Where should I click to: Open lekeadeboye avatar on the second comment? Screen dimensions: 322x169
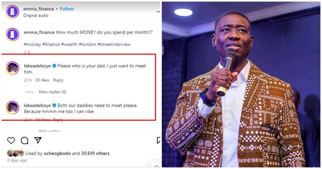tap(12, 107)
